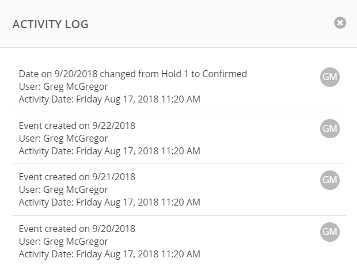
Task: Click GM avatar for 9/21/2018 event entry
Action: (330, 180)
